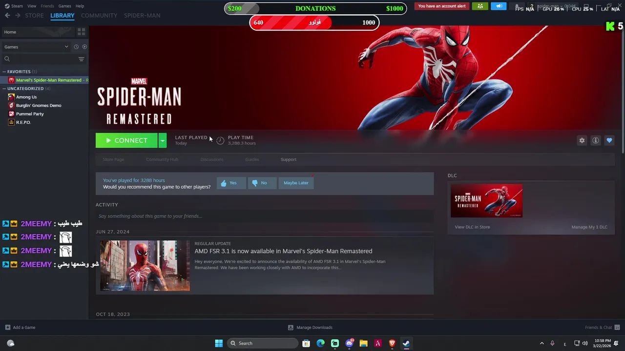This screenshot has height=351, width=625.
Task: Open the Windows Start menu
Action: pyautogui.click(x=219, y=343)
